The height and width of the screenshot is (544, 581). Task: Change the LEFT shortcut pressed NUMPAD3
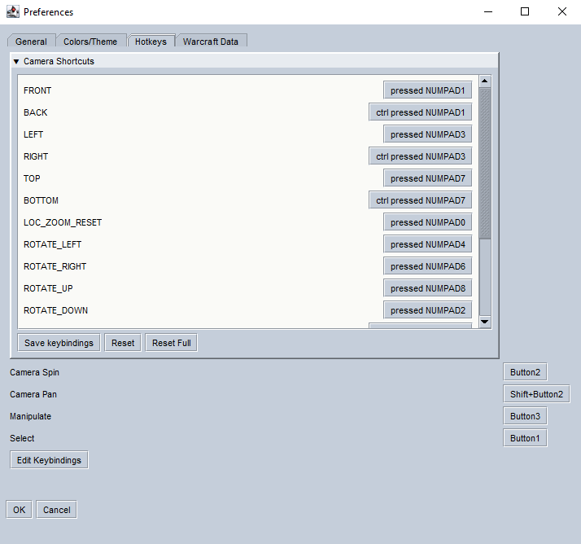(427, 134)
